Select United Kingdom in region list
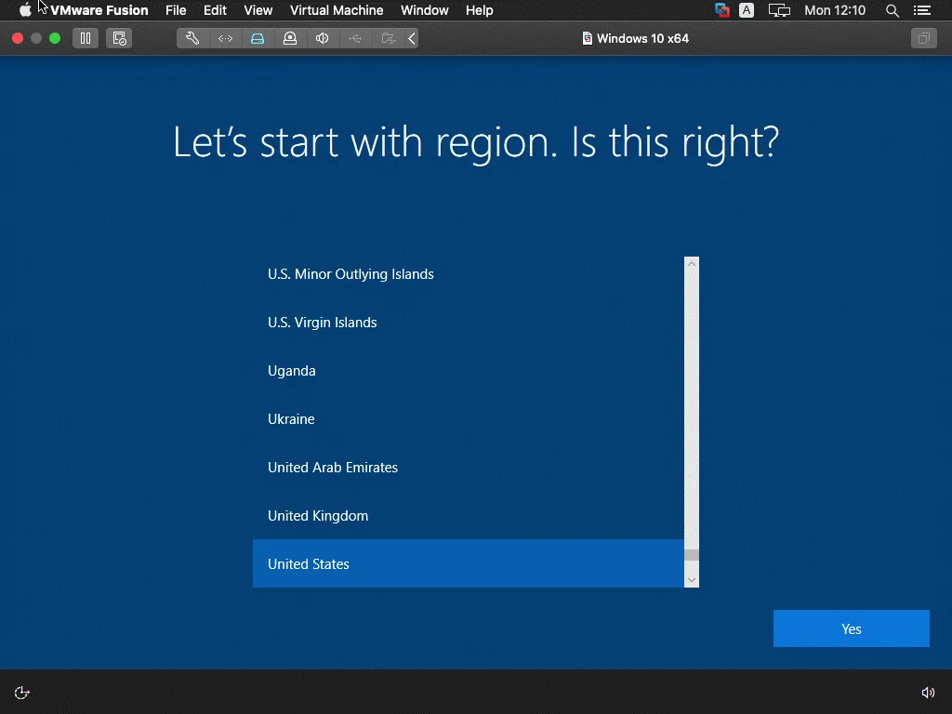 tap(318, 516)
